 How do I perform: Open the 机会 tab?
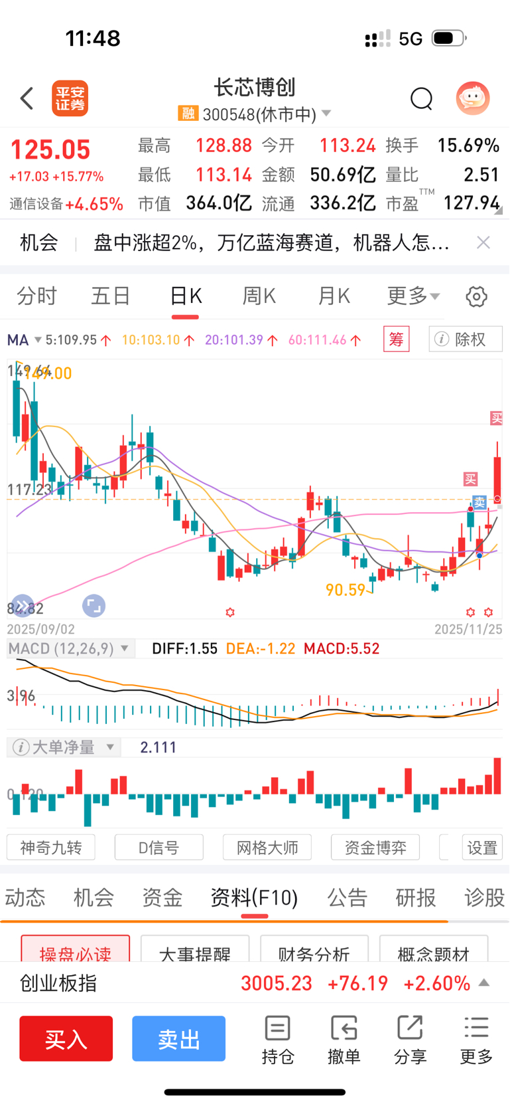coord(94,897)
